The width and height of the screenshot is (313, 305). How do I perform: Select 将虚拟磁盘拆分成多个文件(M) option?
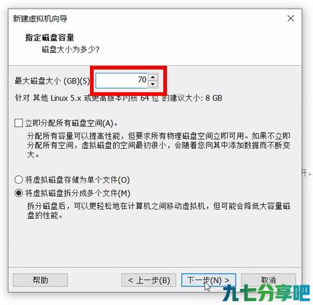[18, 193]
